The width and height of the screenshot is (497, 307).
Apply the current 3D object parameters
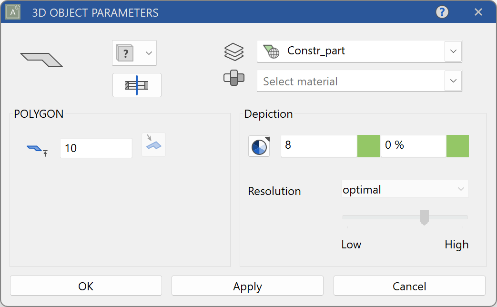[247, 286]
